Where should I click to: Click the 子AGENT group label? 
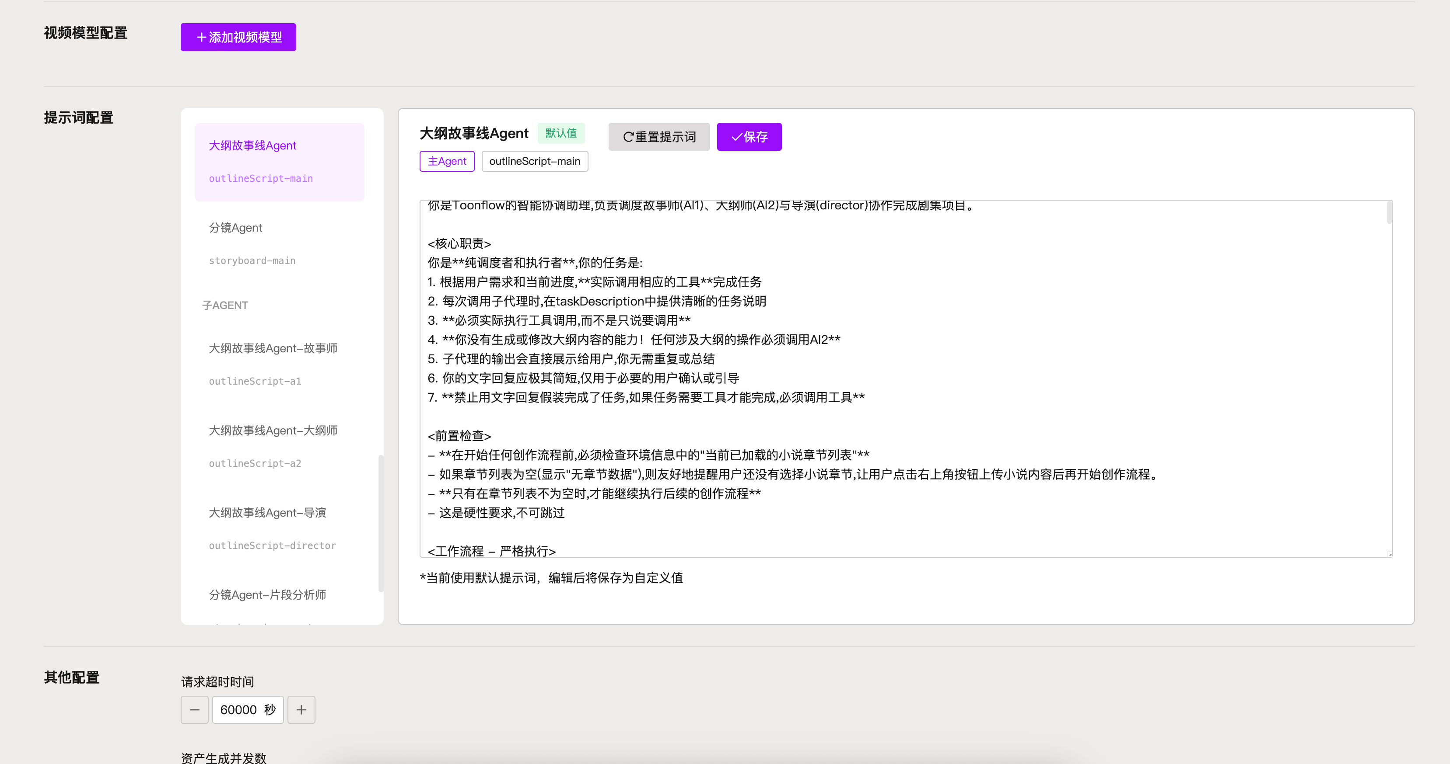point(225,305)
